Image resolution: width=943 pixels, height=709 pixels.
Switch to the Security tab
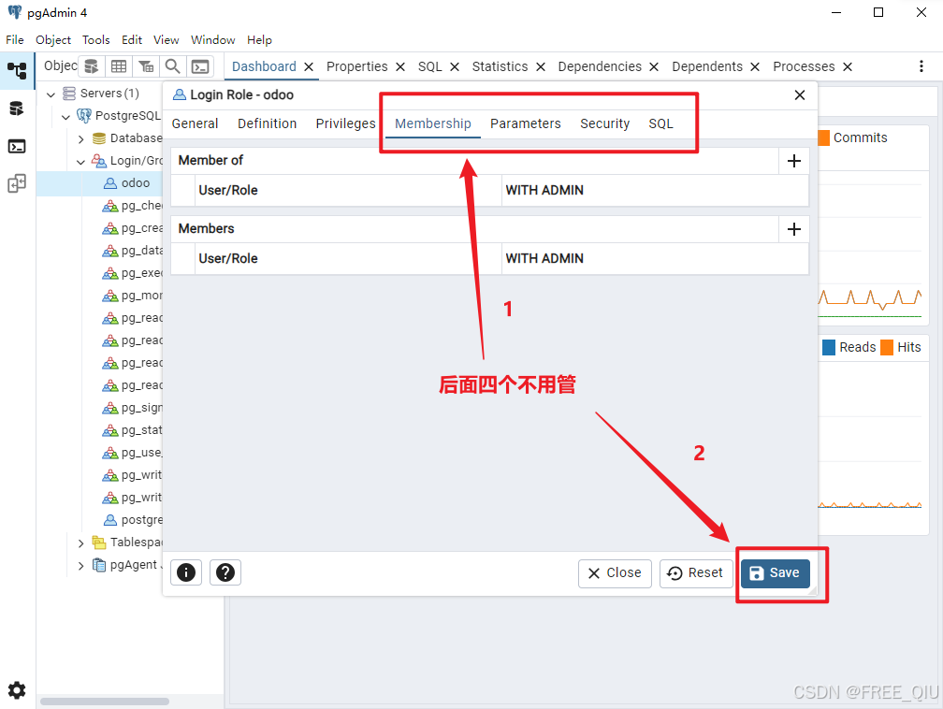pyautogui.click(x=605, y=123)
